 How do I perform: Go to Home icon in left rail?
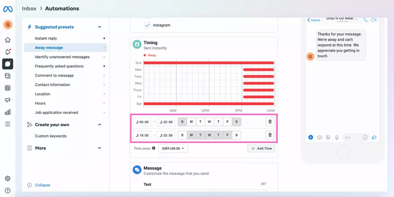(x=8, y=40)
